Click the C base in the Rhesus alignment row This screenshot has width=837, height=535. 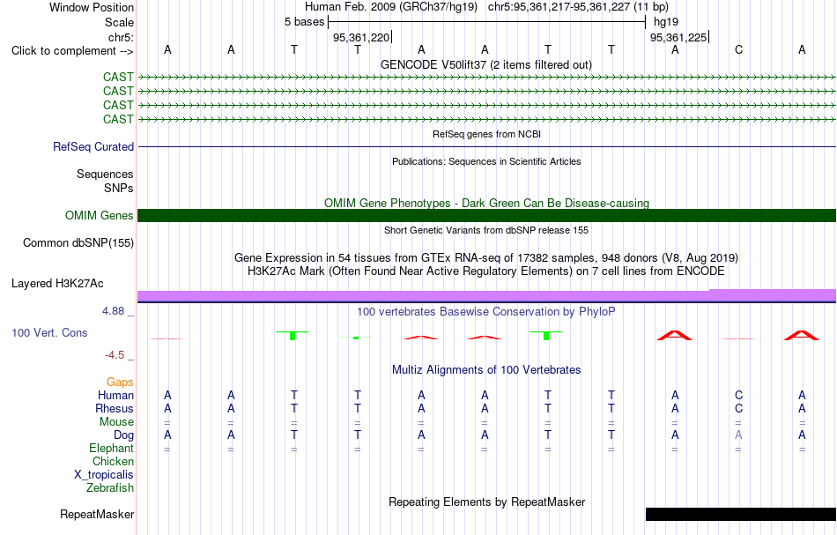(738, 408)
